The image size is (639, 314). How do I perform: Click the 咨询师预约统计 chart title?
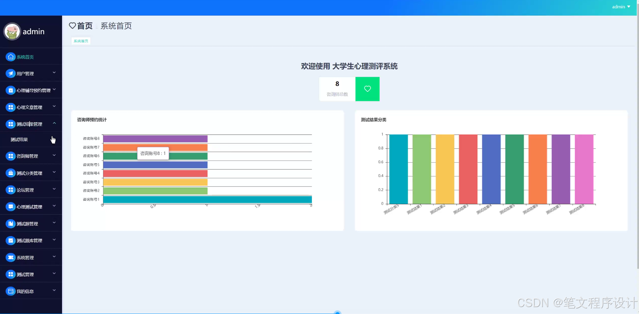[x=92, y=120]
